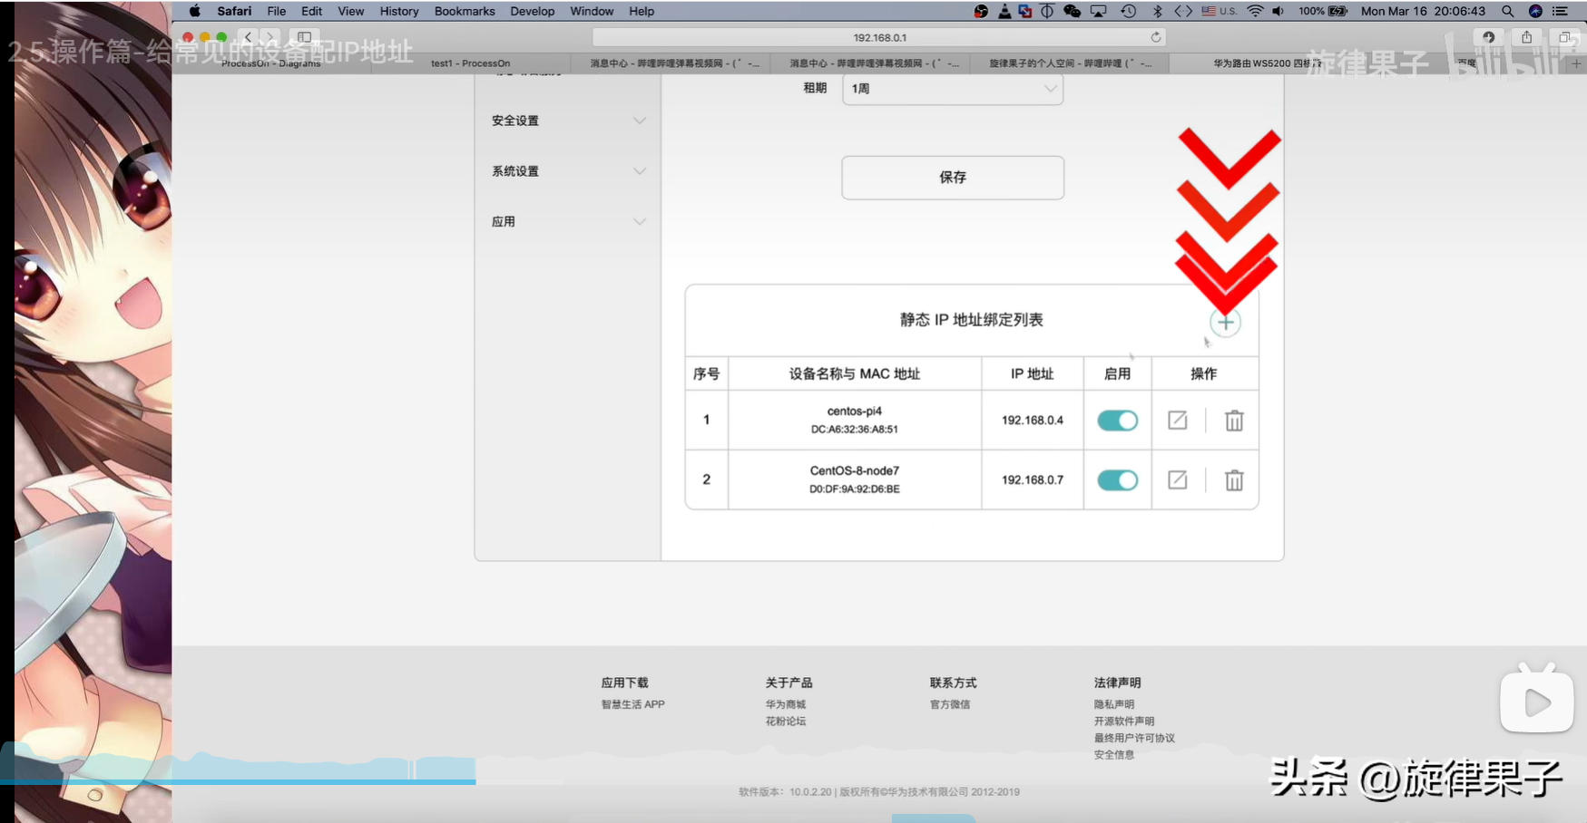
Task: Click the 192.168.0.1 address bar
Action: click(x=878, y=37)
